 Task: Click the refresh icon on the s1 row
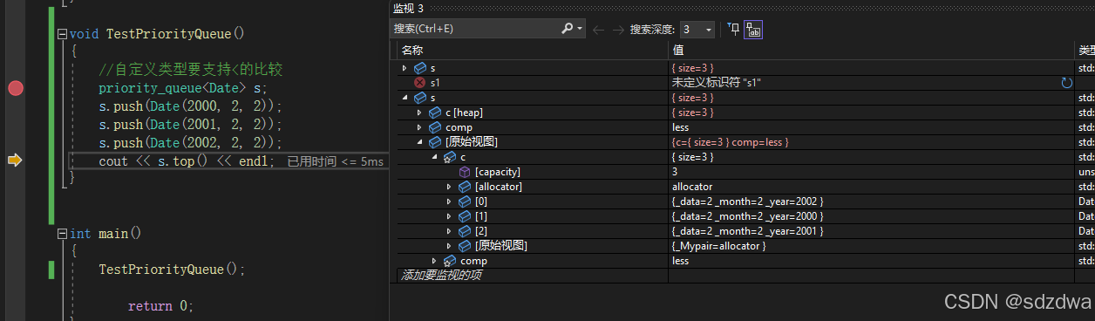[x=1066, y=83]
